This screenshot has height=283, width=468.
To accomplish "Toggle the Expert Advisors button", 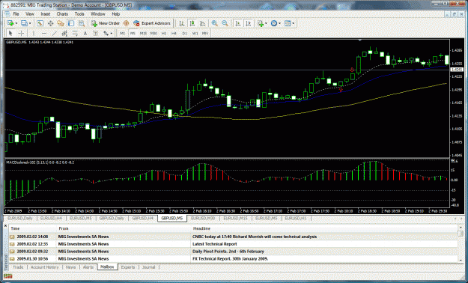I will (152, 23).
